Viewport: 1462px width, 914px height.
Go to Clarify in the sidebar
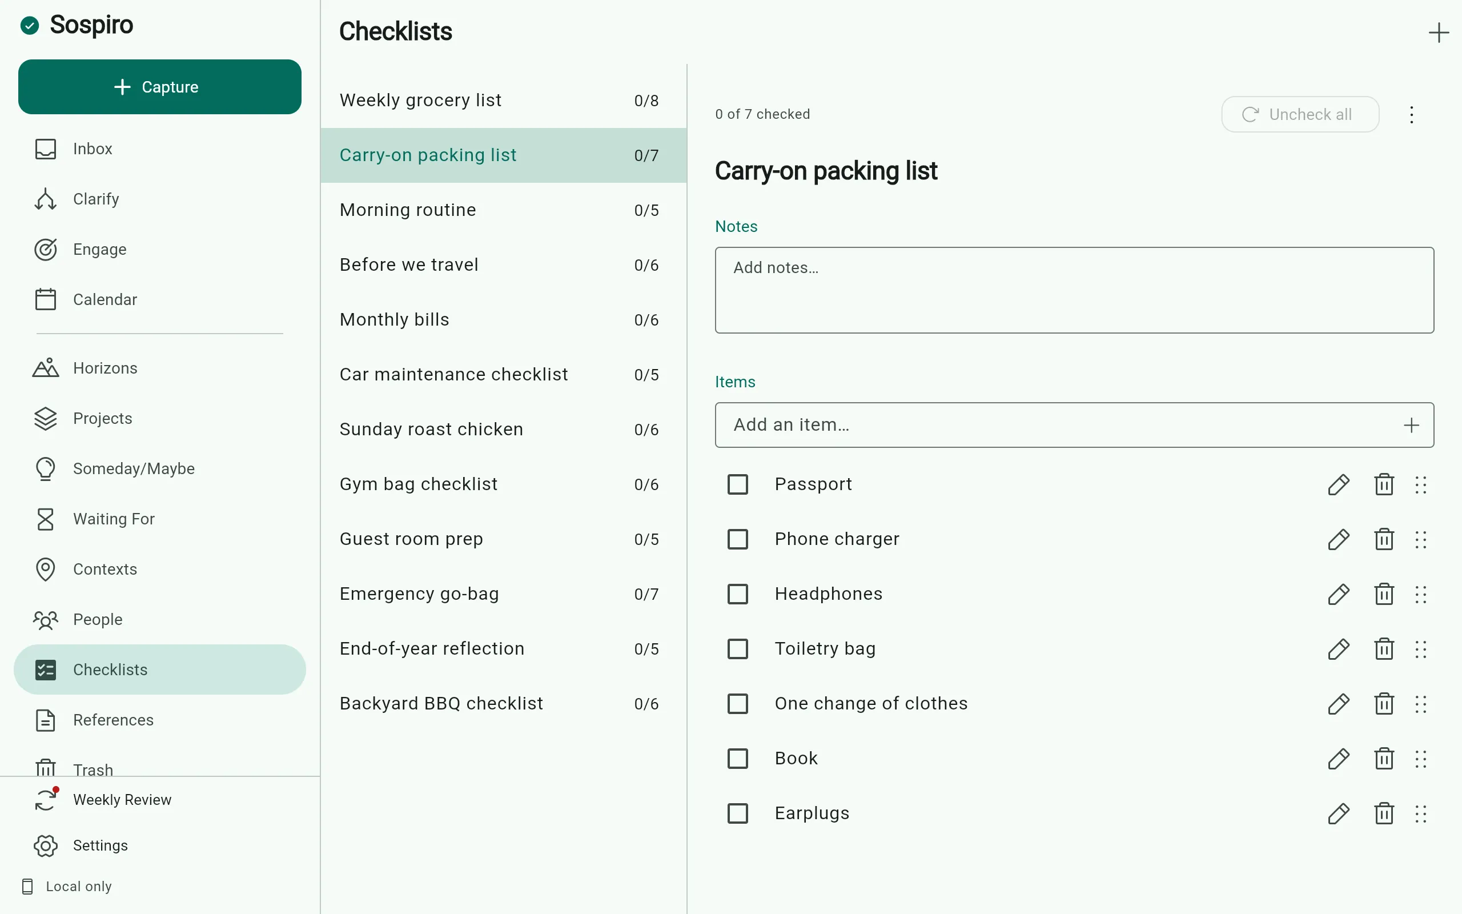pos(159,199)
